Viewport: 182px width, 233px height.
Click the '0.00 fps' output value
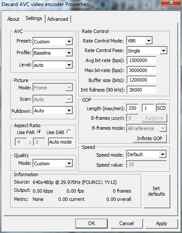pyautogui.click(x=75, y=191)
